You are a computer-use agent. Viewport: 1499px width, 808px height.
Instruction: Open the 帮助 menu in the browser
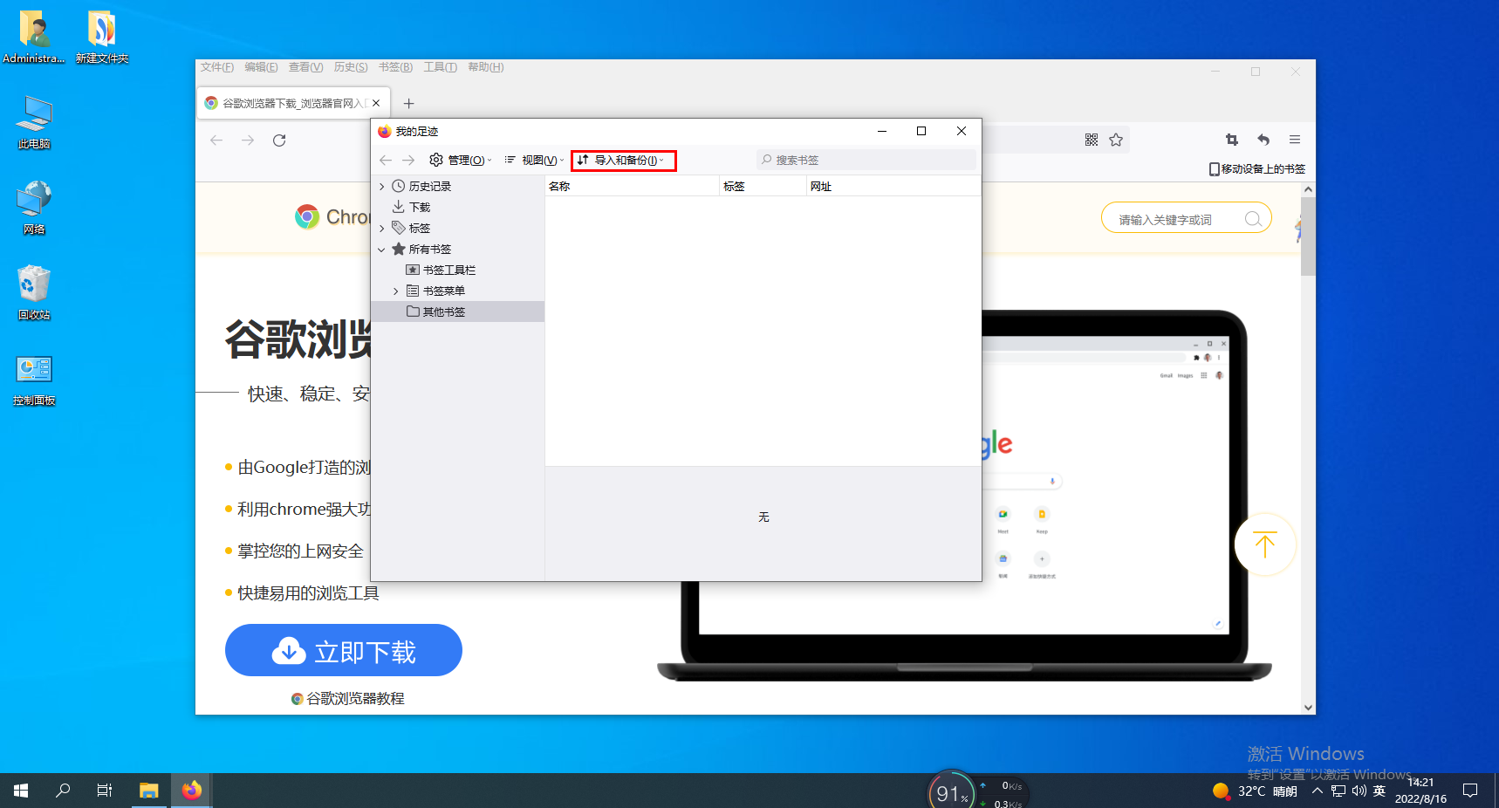tap(486, 67)
